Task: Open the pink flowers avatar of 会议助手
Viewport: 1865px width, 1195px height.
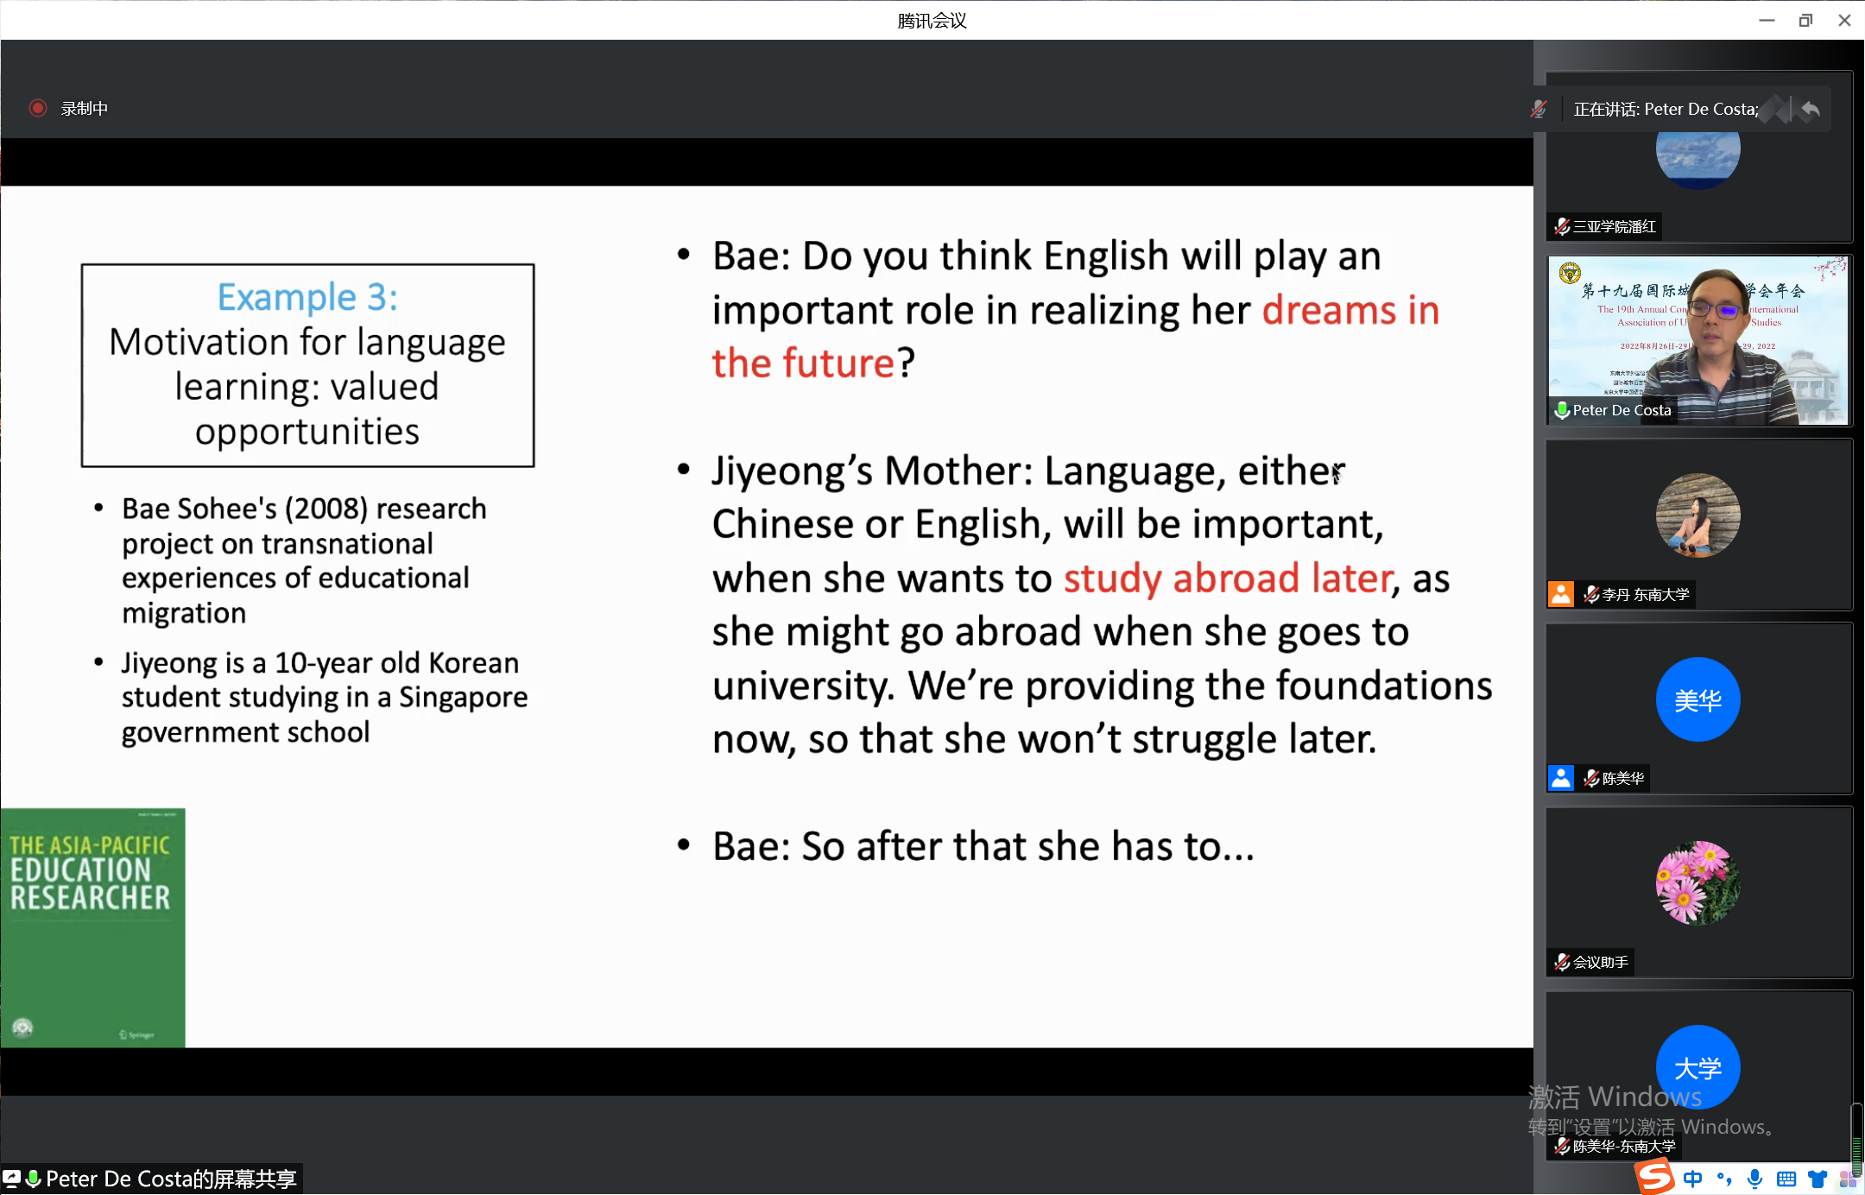Action: pos(1697,882)
